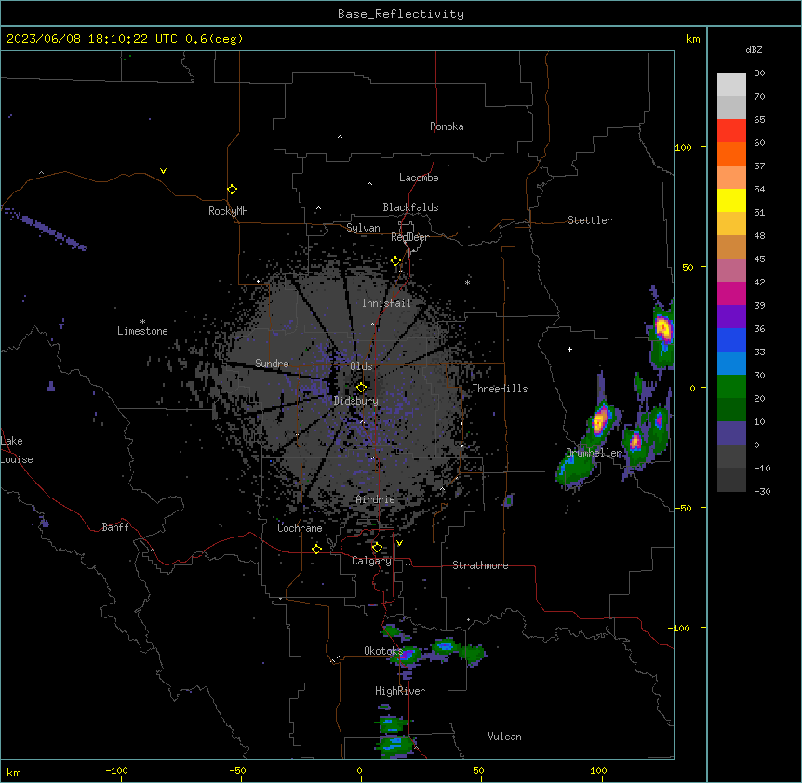Click the Innisfail city label
Screen dimensions: 802x783
(386, 303)
